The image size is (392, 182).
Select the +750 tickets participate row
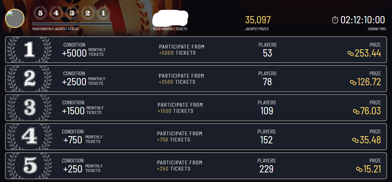196,136
